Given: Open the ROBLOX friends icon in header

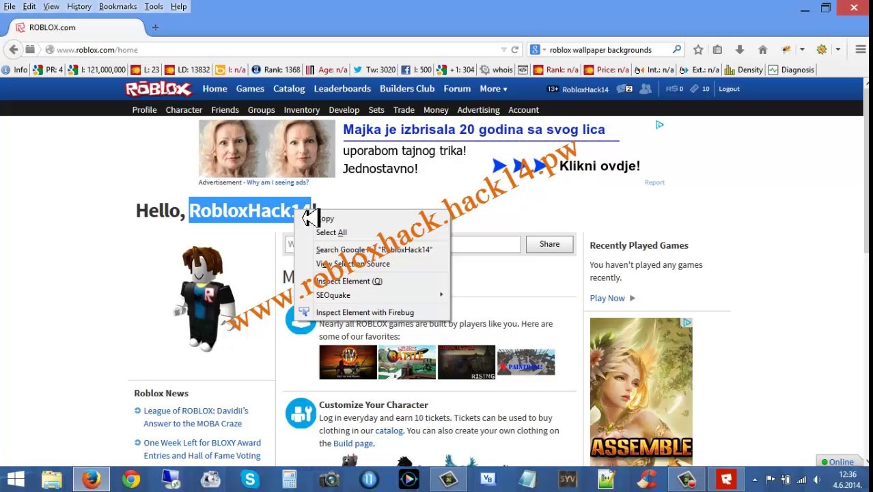Looking at the screenshot, I should click(x=645, y=89).
